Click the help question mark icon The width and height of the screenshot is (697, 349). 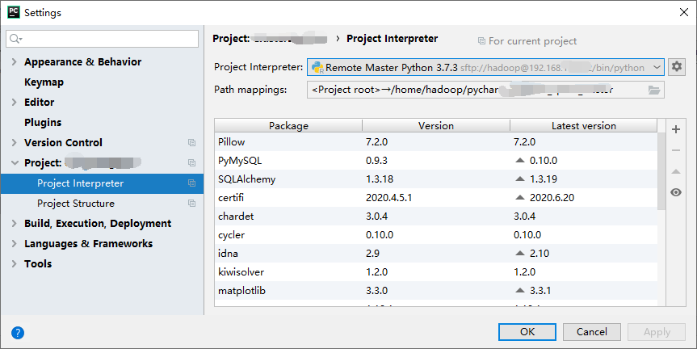18,333
